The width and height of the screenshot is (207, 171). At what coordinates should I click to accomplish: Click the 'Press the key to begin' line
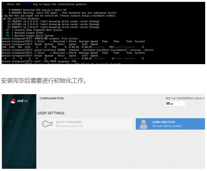45,4
